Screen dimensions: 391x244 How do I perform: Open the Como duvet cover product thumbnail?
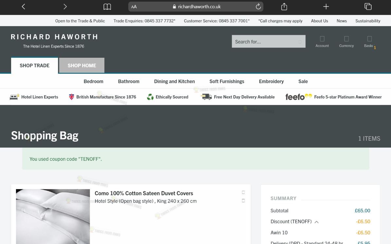pos(53,216)
